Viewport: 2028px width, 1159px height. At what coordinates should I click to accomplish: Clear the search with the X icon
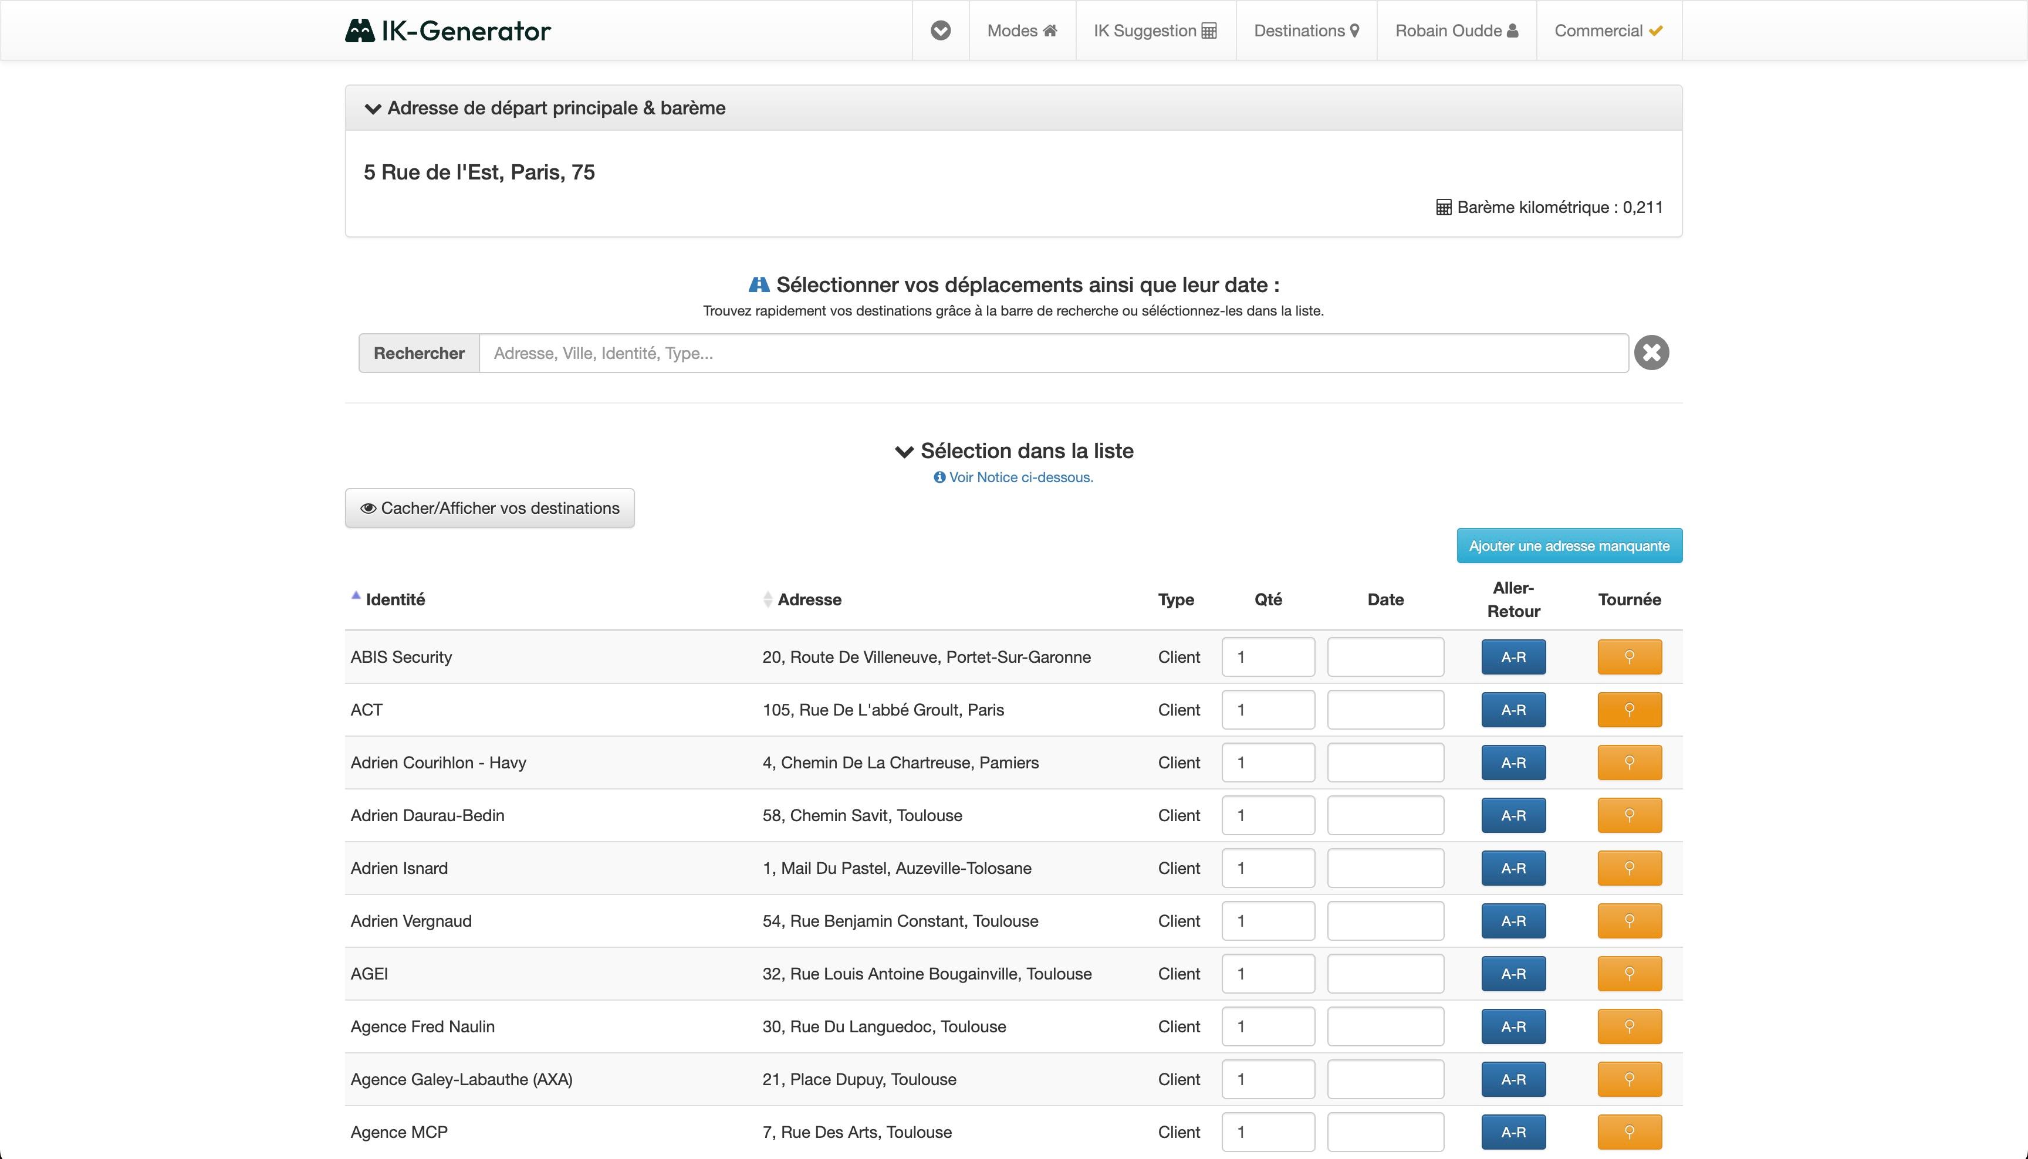1651,353
